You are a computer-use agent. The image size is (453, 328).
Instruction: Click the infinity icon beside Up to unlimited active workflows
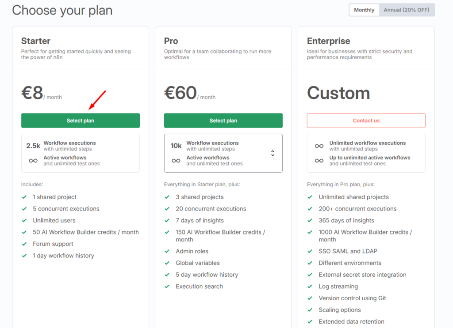319,161
